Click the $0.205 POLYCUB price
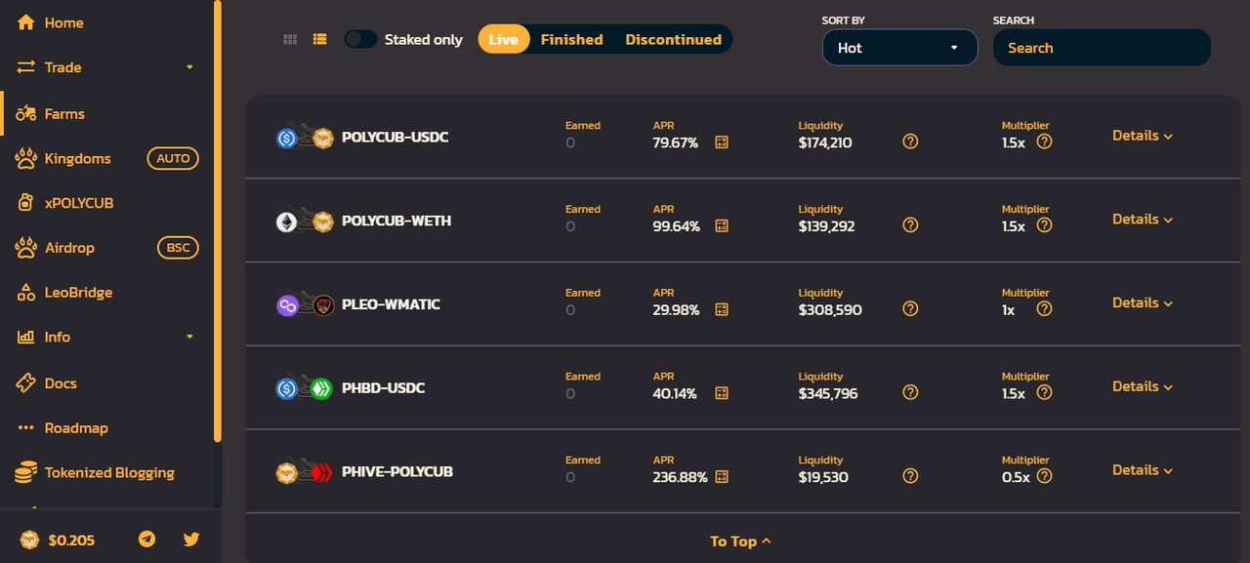 [x=71, y=540]
